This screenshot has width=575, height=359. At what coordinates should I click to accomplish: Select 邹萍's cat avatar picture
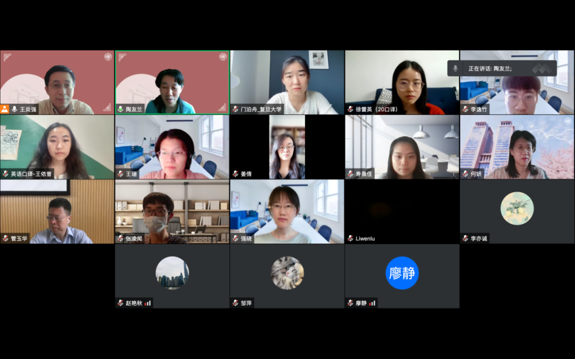click(x=287, y=273)
